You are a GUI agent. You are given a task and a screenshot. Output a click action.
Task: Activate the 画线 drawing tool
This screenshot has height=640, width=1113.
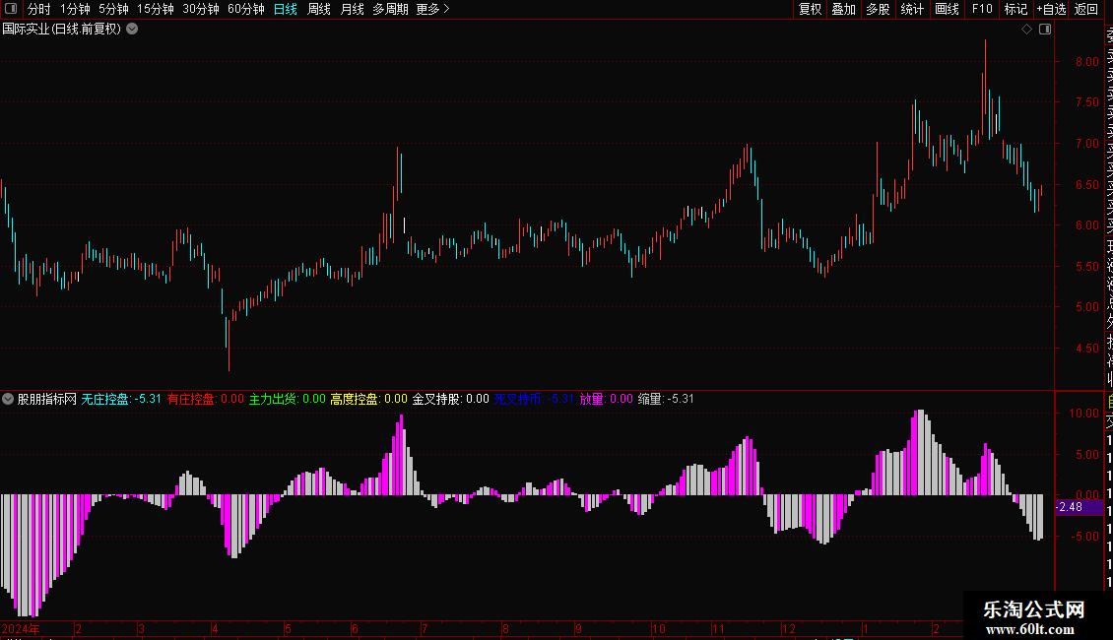[947, 9]
